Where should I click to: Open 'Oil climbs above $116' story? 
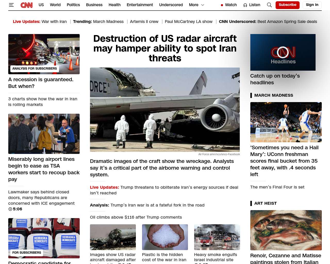[136, 217]
